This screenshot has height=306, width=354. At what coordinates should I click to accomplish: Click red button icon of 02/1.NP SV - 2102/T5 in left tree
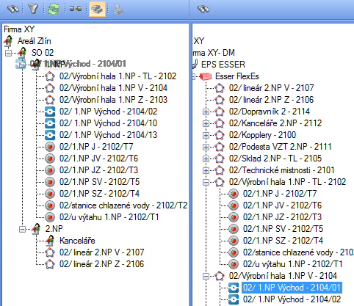coord(50,182)
